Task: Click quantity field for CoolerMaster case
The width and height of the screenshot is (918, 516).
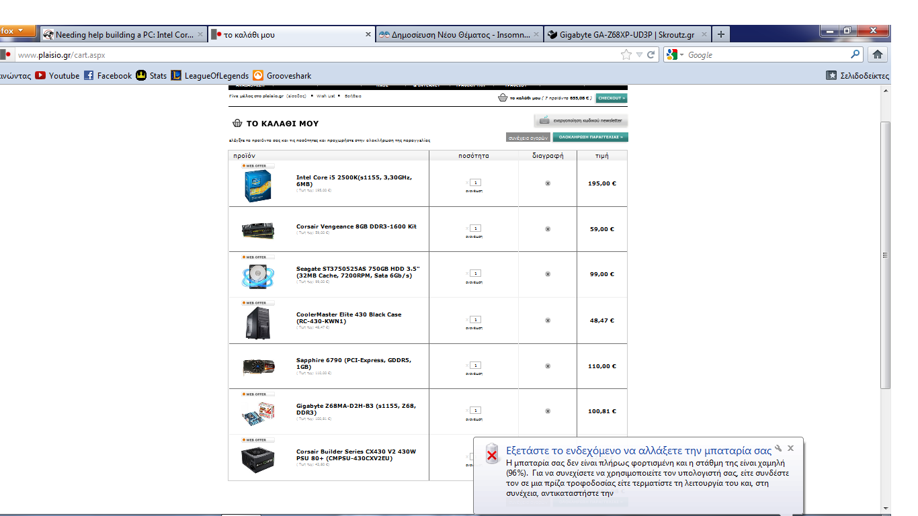Action: (x=476, y=320)
